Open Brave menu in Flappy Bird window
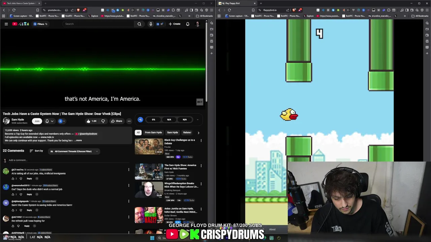The height and width of the screenshot is (242, 431). coord(427,10)
